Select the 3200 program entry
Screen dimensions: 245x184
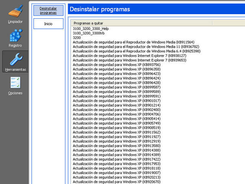click(77, 37)
